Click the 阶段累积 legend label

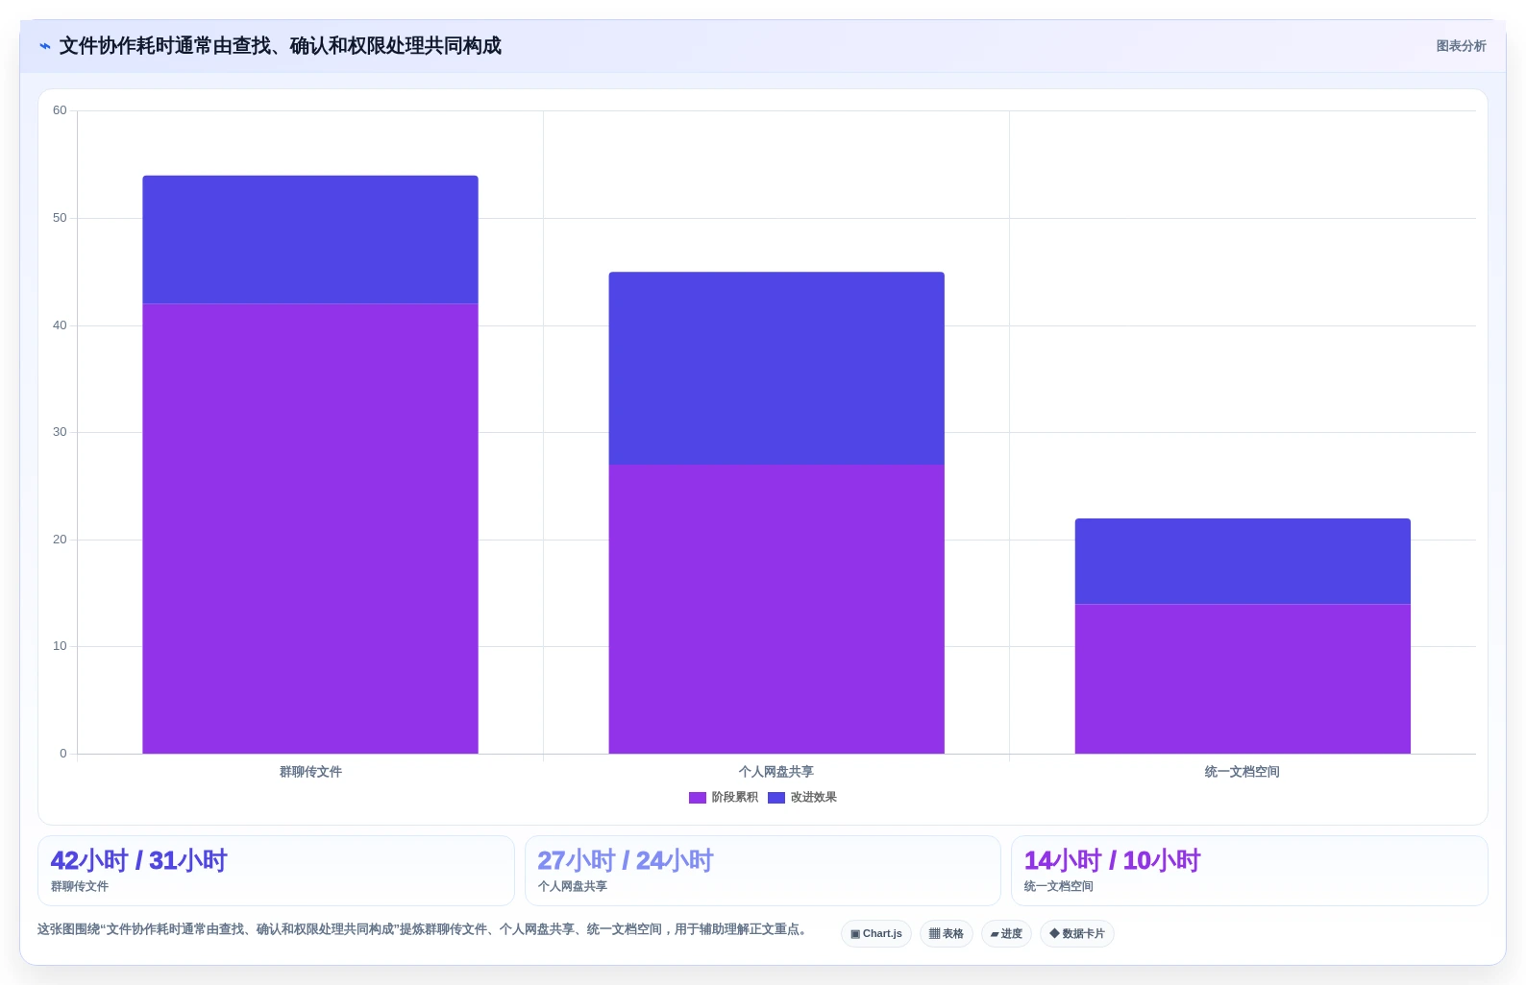tap(734, 798)
